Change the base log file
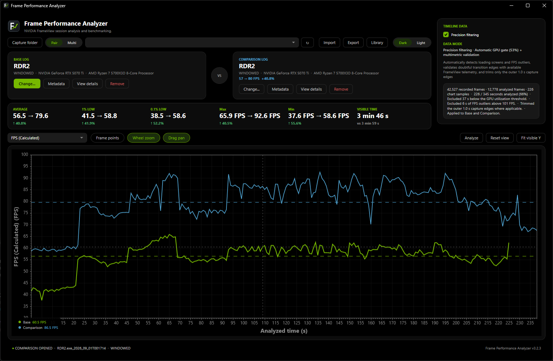 click(x=27, y=84)
